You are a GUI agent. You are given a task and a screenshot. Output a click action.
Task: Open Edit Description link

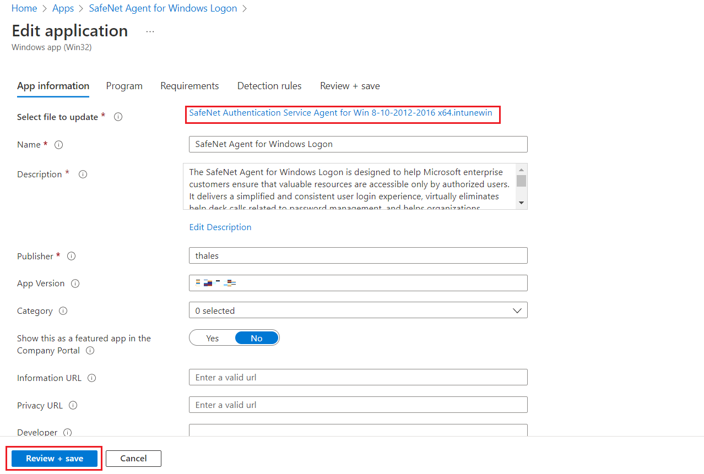220,227
